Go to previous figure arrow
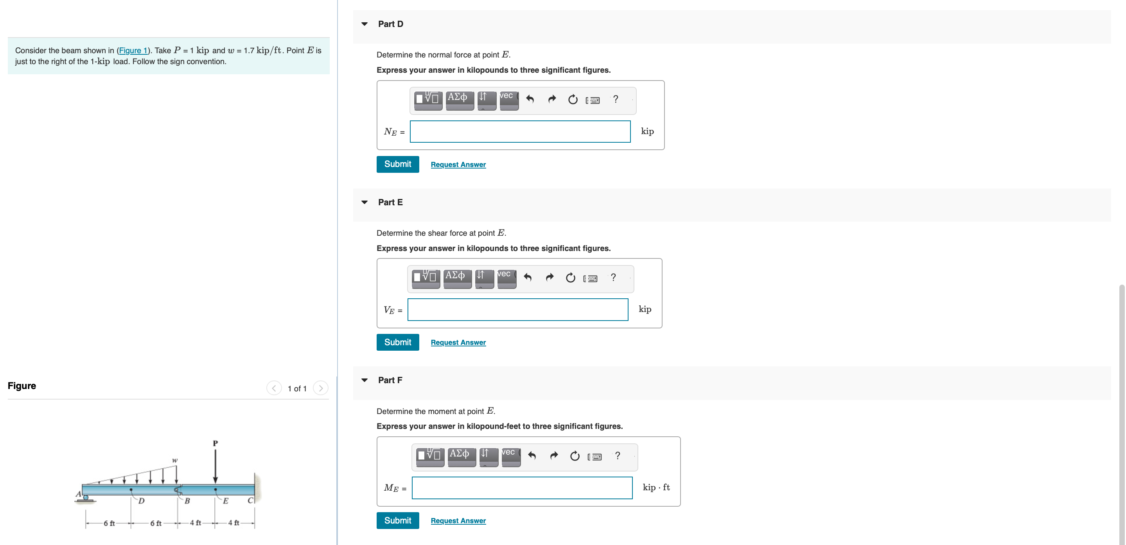The width and height of the screenshot is (1126, 545). (x=274, y=388)
